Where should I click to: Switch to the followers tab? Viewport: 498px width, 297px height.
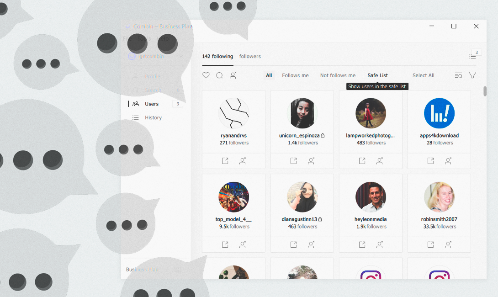click(x=250, y=56)
